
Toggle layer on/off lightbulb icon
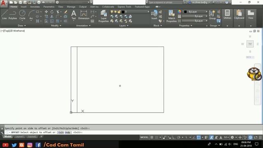pyautogui.click(x=112, y=12)
